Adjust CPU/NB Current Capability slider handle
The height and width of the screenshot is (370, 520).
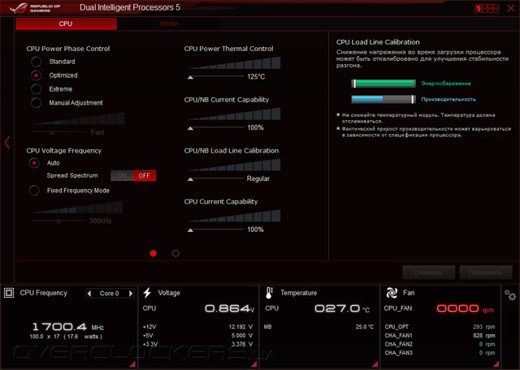190,128
